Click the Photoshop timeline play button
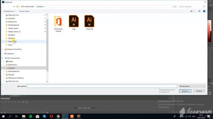The image size is (213, 119). tap(9, 102)
